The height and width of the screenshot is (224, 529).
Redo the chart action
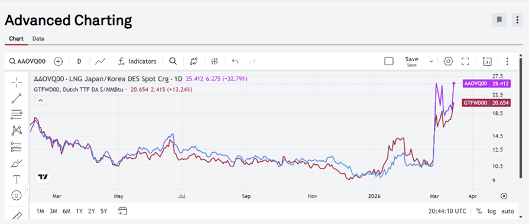[x=252, y=61]
